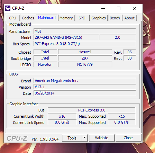The height and width of the screenshot is (153, 155).
Task: Open the Caches tab
Action: coord(28,18)
